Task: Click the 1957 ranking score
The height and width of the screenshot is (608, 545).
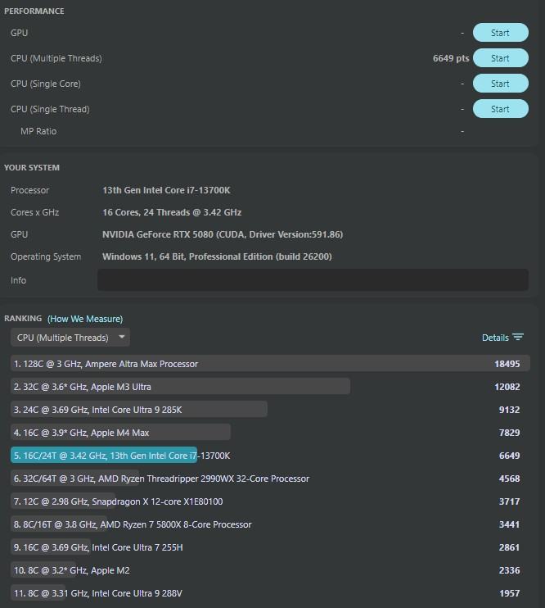Action: click(x=509, y=593)
